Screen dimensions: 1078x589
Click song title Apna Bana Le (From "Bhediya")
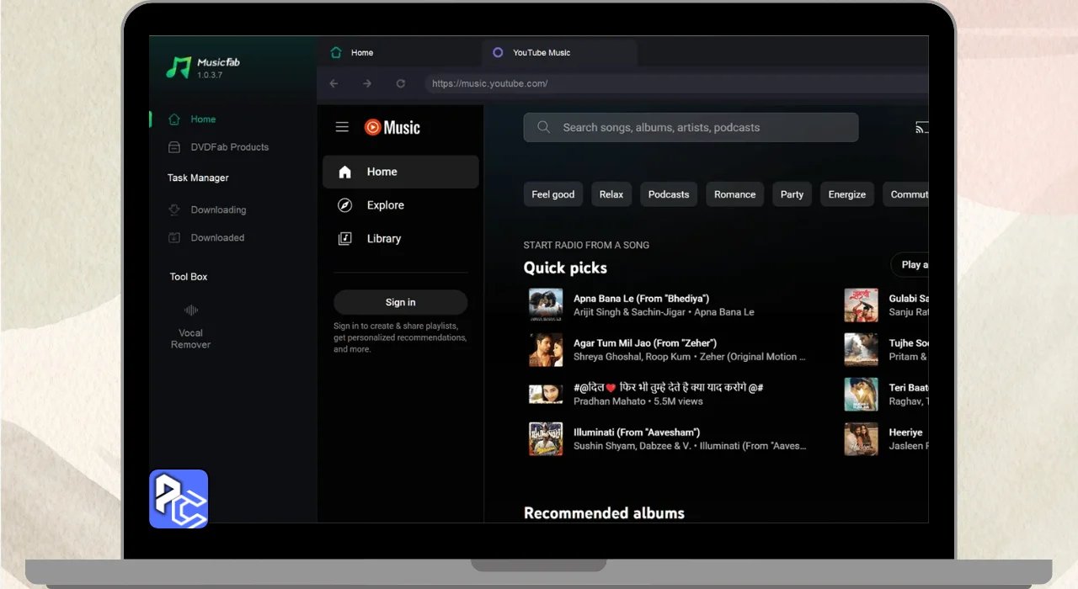(x=642, y=299)
